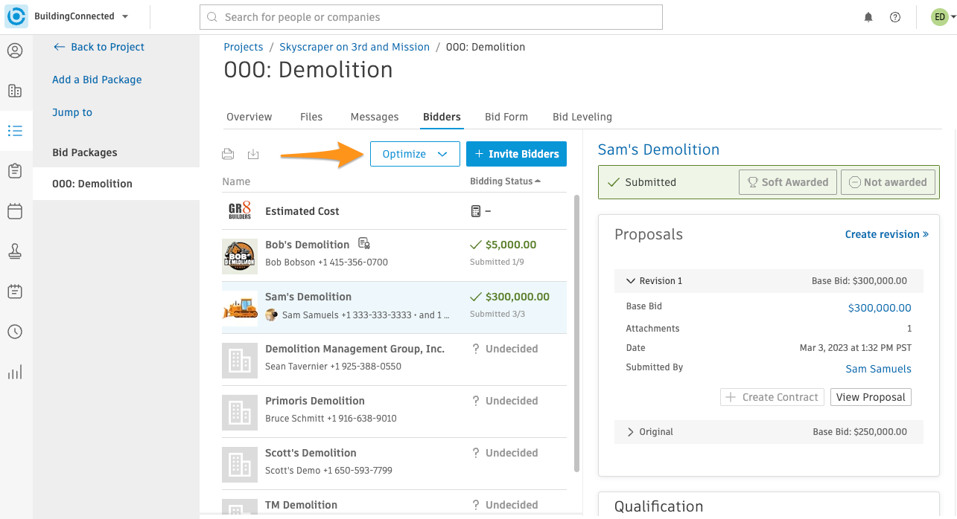
Task: Focus the search people or companies field
Action: coord(431,17)
